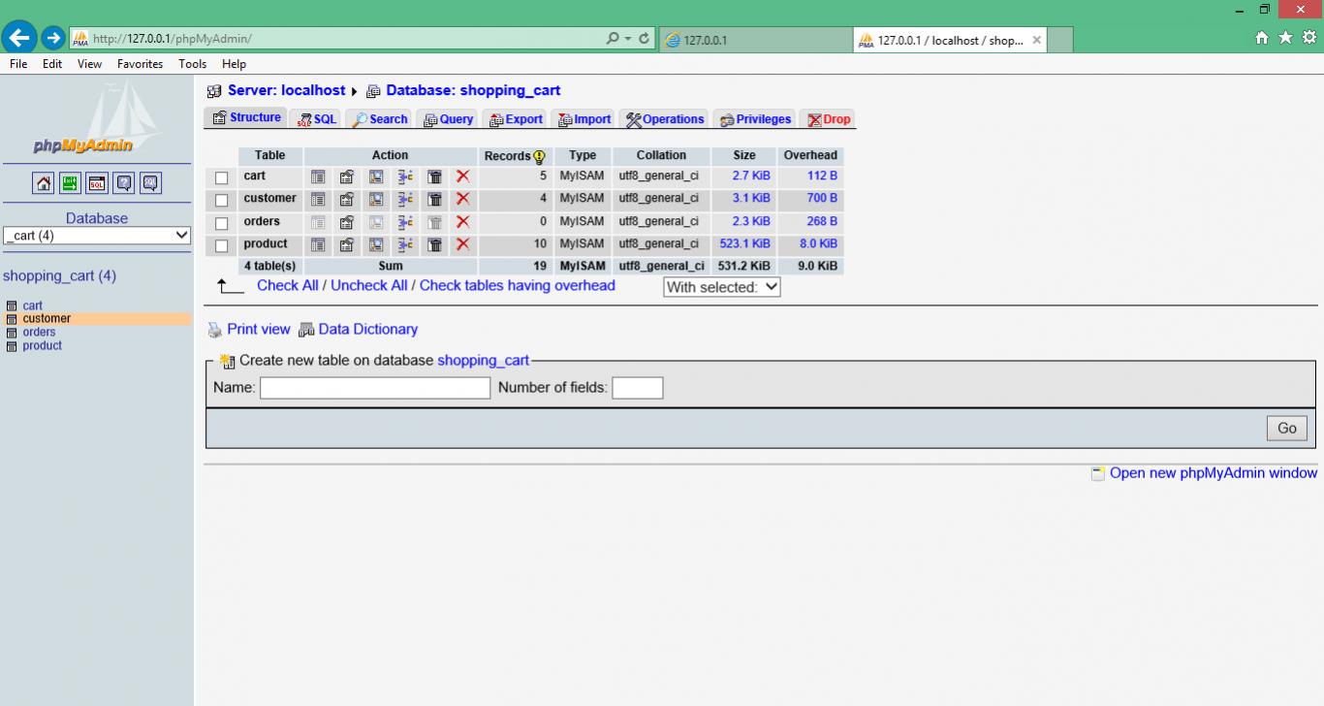Viewport: 1324px width, 706px height.
Task: Click the red Drop database tab
Action: click(829, 119)
